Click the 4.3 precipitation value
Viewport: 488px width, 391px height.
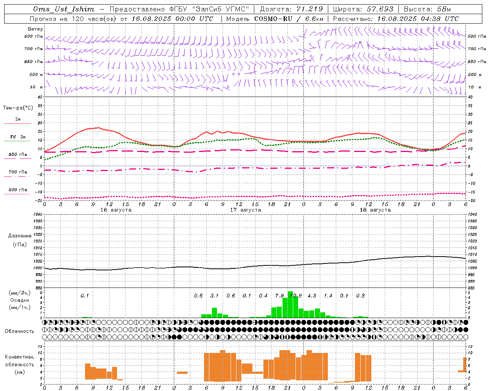point(312,296)
